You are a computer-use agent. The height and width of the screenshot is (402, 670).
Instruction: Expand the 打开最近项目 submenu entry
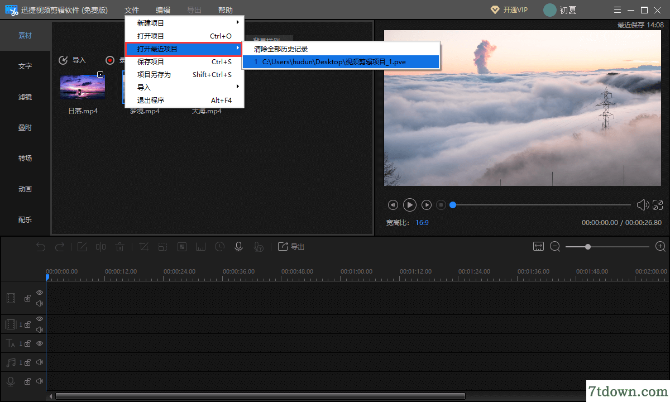184,49
